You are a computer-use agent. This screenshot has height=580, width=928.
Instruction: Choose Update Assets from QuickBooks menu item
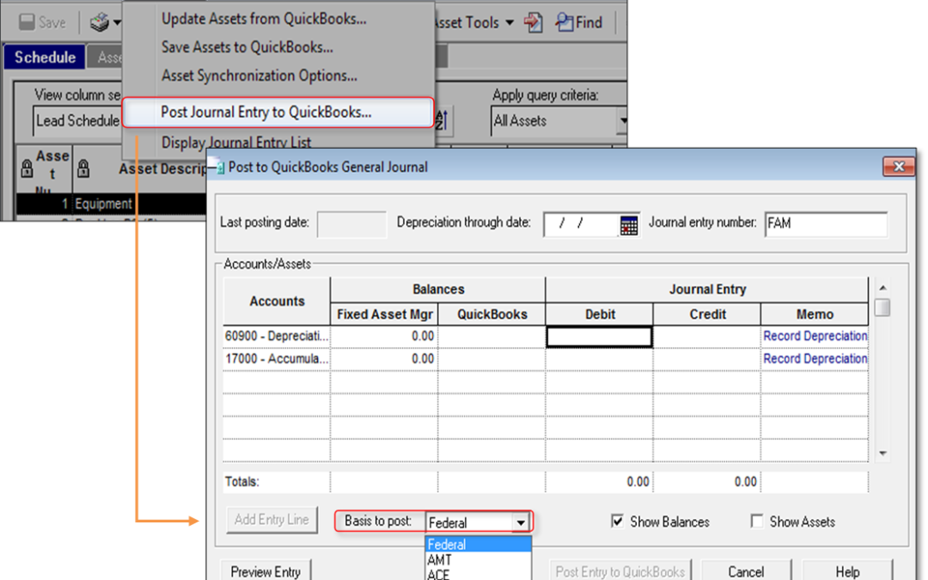[x=264, y=19]
